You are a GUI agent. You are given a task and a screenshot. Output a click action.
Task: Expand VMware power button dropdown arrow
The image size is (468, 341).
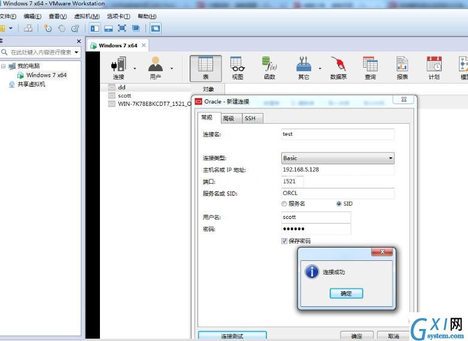[x=11, y=28]
